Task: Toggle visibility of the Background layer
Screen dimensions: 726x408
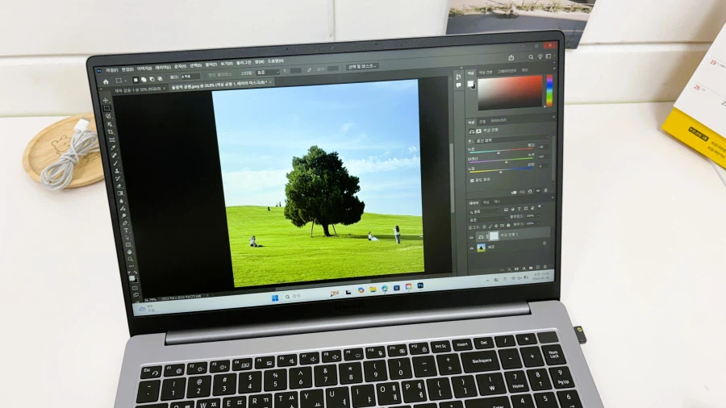Action: point(473,248)
